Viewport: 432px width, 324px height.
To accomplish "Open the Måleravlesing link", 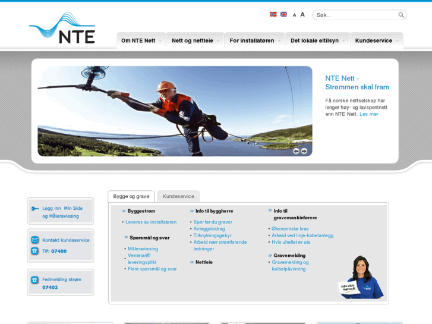I will [x=143, y=248].
